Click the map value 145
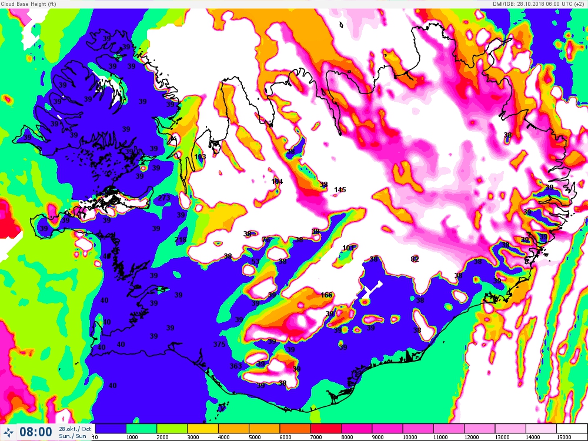Viewport: 588px width, 441px height. point(340,190)
